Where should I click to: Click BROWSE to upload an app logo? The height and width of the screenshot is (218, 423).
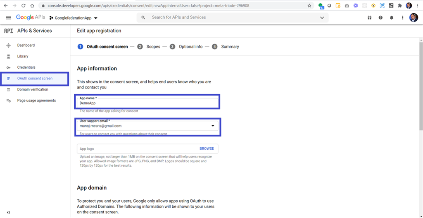[x=207, y=149]
